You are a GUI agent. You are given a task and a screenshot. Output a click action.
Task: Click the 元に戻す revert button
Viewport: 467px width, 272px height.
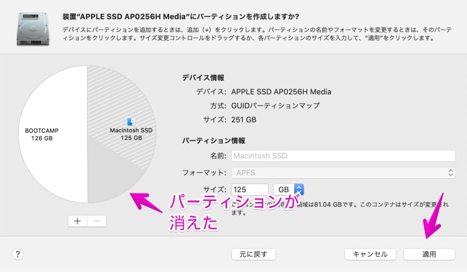[x=253, y=255]
